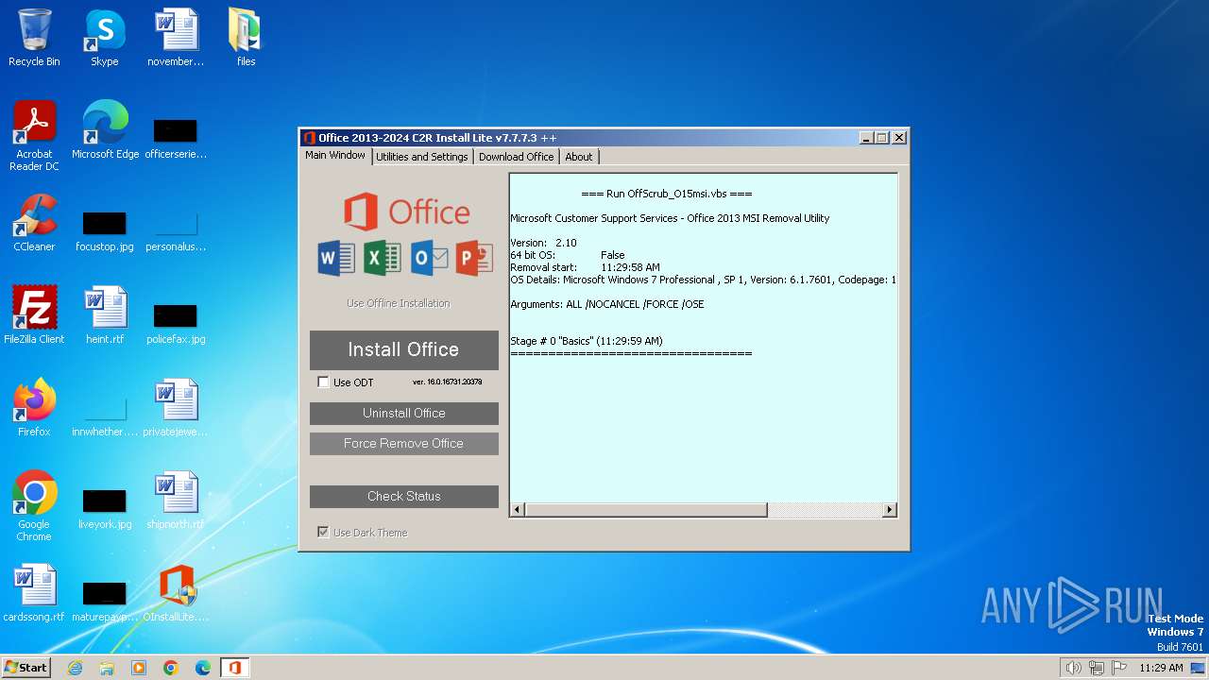Open cardssong.rtf document icon
This screenshot has height=680, width=1209.
pos(34,593)
